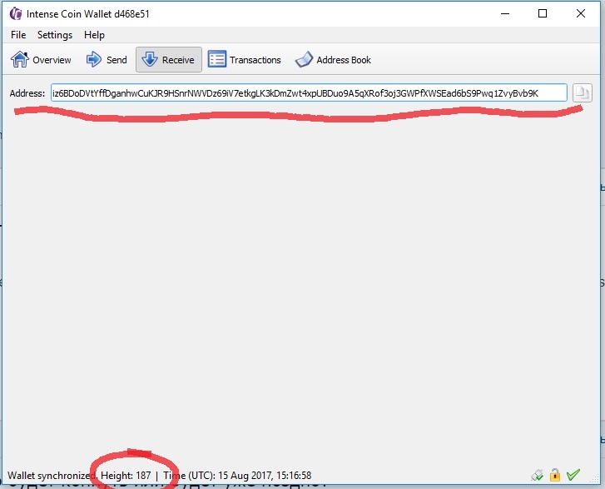Go to the Send page
Screen dimensions: 605x489
point(107,60)
